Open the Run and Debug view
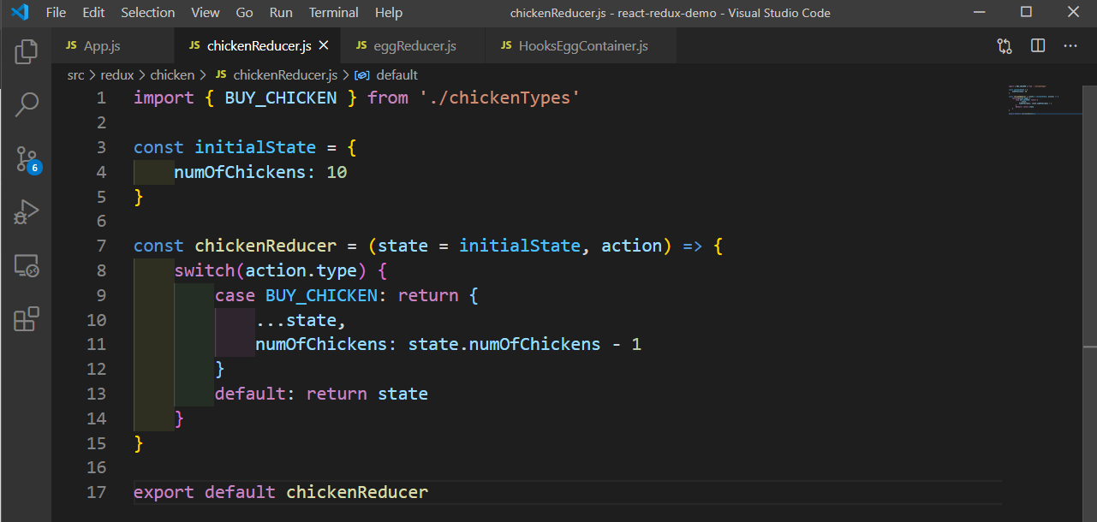1097x522 pixels. click(26, 212)
